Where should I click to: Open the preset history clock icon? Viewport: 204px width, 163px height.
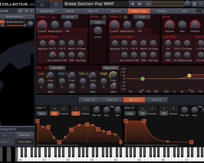point(56,4)
